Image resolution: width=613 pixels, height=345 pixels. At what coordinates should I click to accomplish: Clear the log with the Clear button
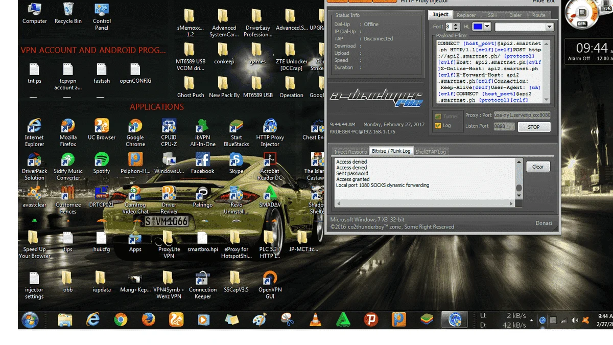[538, 167]
